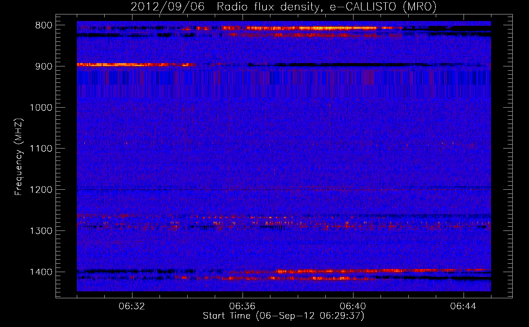This screenshot has height=327, width=529.
Task: Select the 1300 frequency axis label
Action: click(41, 231)
